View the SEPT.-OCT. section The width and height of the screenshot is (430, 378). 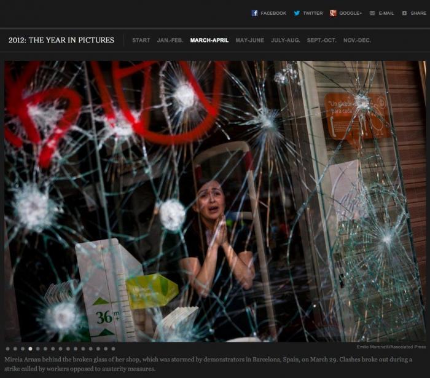pos(321,41)
